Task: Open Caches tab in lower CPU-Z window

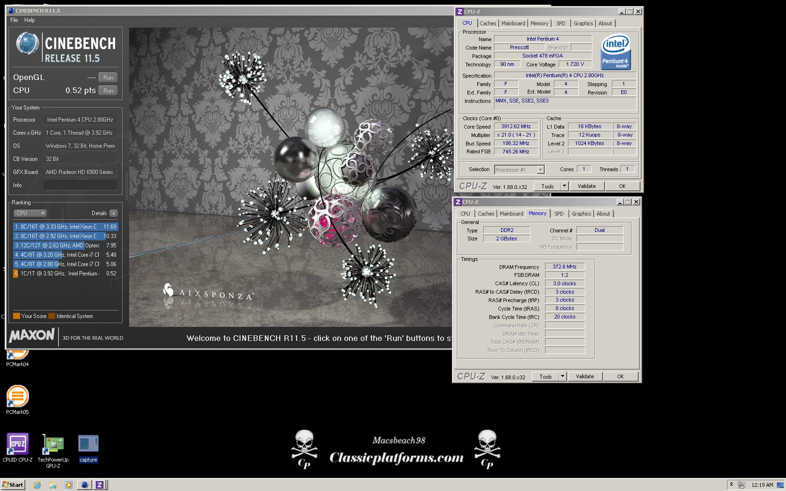Action: 486,214
